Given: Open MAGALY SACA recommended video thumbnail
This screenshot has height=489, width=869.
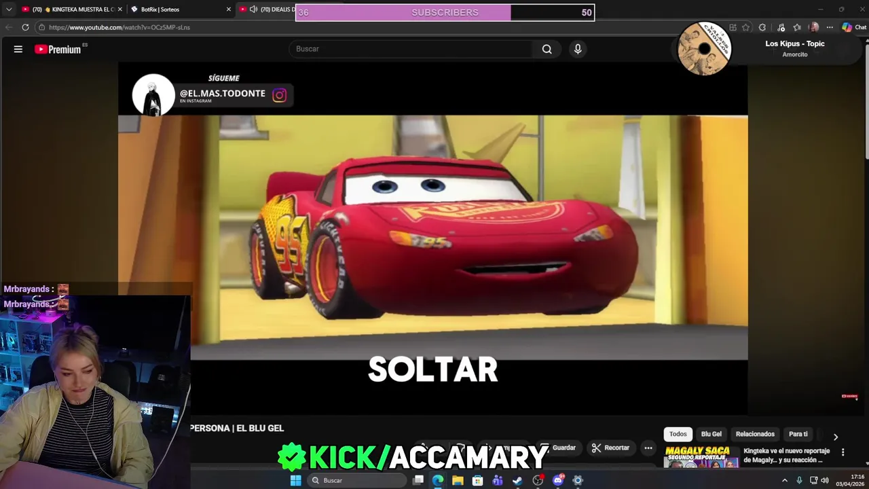Looking at the screenshot, I should (701, 457).
